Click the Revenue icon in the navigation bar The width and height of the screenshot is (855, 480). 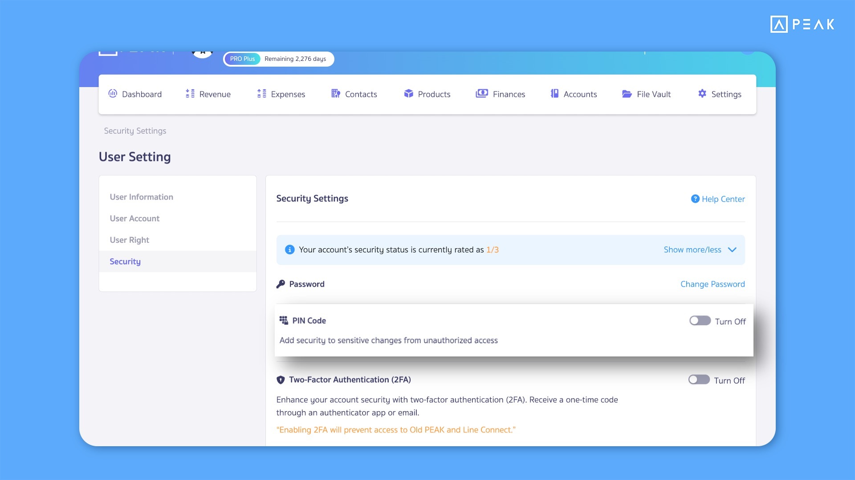pos(190,94)
